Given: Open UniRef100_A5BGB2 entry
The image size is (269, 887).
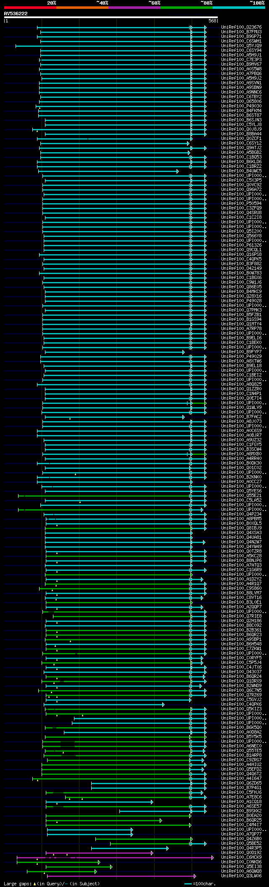Looking at the screenshot, I should 241,152.
